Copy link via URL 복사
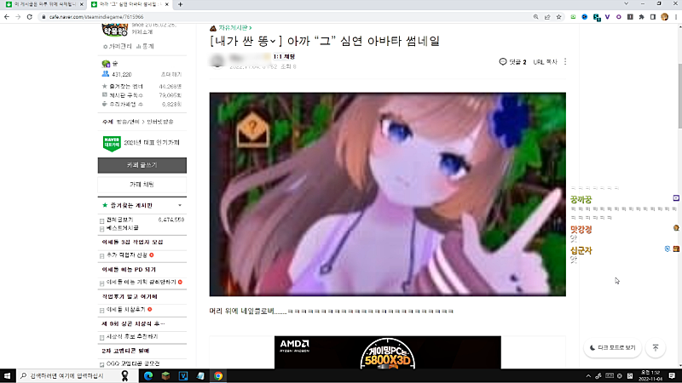 [545, 62]
